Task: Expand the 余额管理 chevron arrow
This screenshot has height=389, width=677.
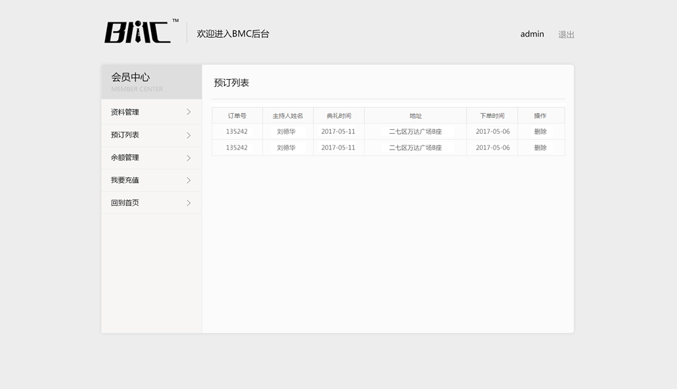Action: [188, 158]
